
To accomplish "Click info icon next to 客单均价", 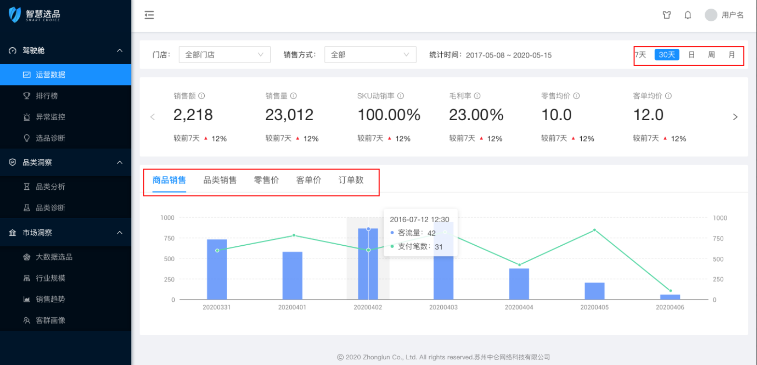I will click(x=668, y=96).
